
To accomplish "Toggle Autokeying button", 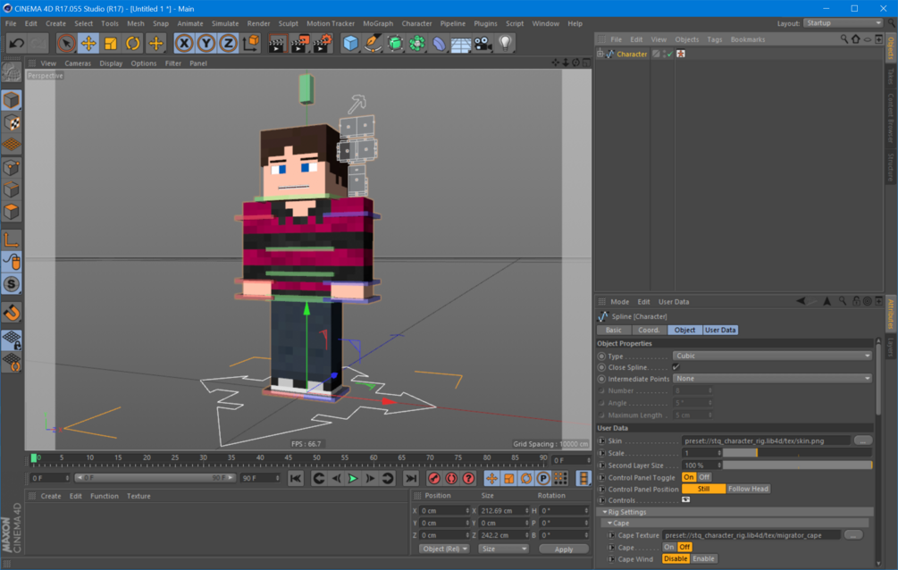I will coord(451,478).
